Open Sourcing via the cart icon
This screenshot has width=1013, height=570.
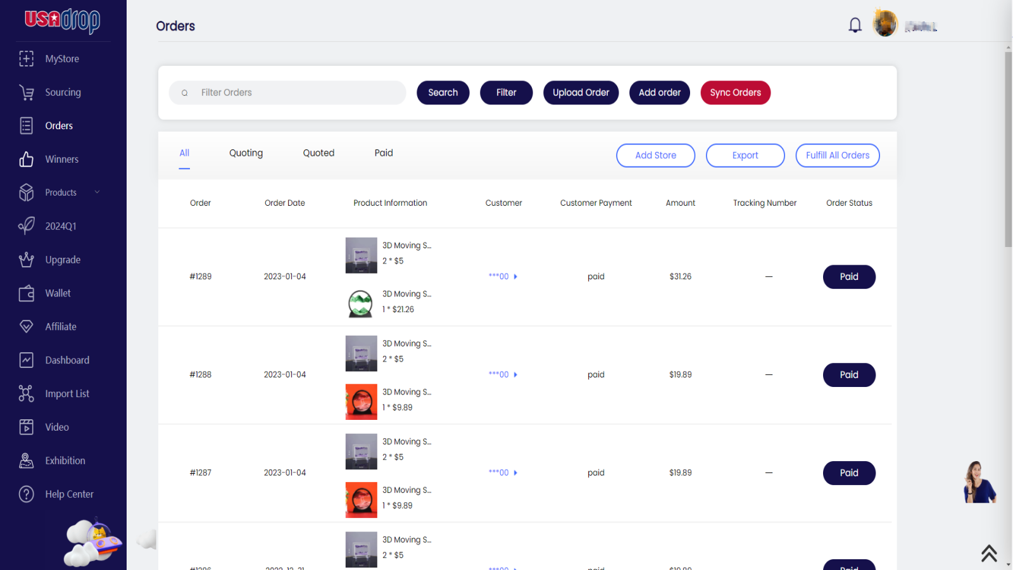click(26, 92)
